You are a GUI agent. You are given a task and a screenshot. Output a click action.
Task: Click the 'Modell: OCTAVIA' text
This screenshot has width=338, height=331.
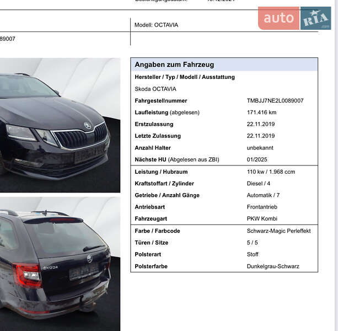pyautogui.click(x=156, y=25)
